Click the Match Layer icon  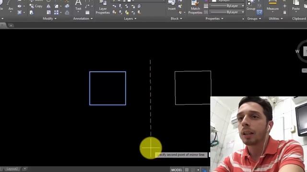[139, 13]
